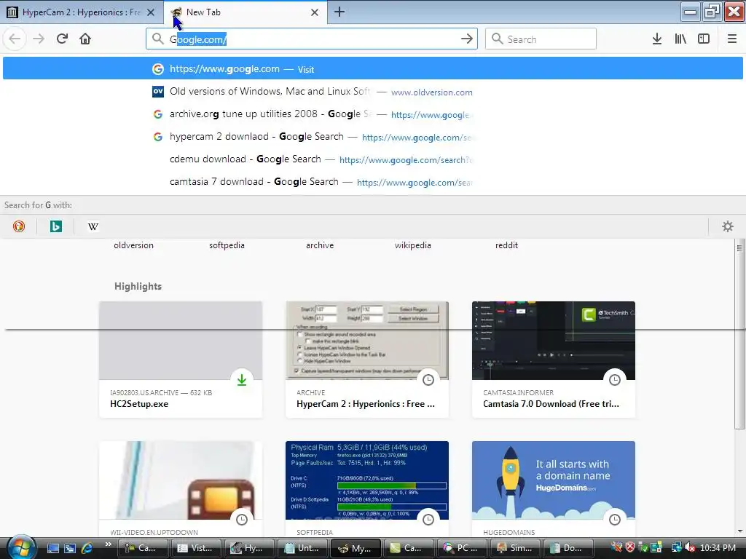Click the Go arrow in the address bar
The image size is (746, 559).
(x=467, y=39)
